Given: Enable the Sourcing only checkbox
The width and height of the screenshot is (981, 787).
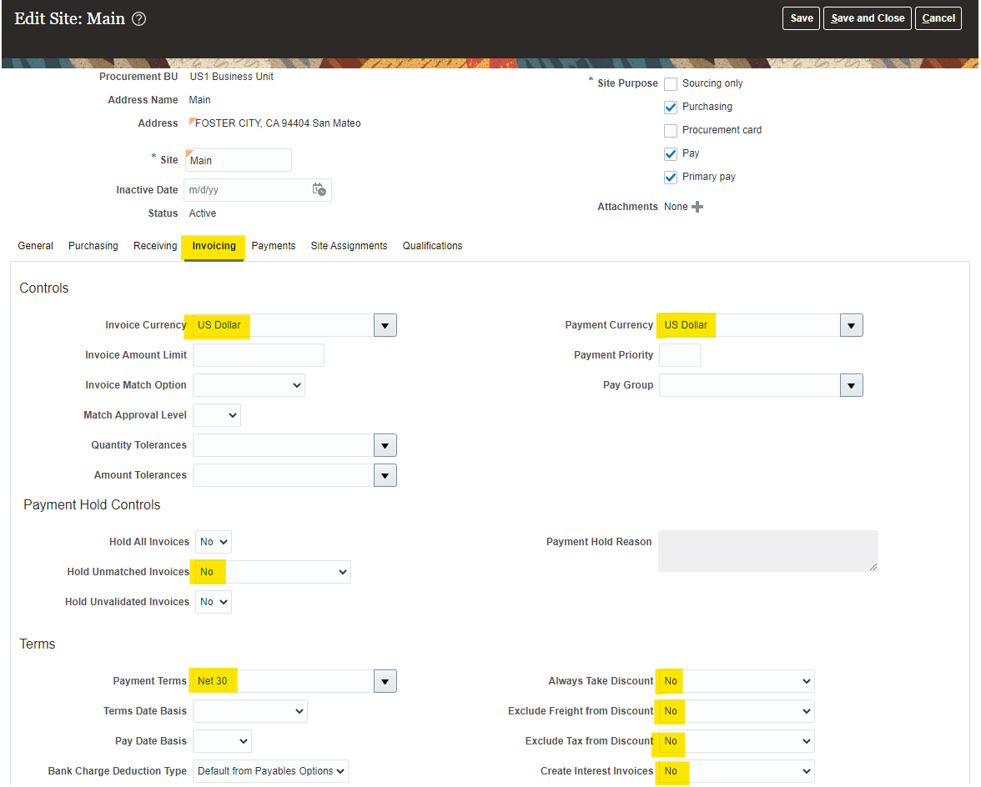Looking at the screenshot, I should point(671,84).
